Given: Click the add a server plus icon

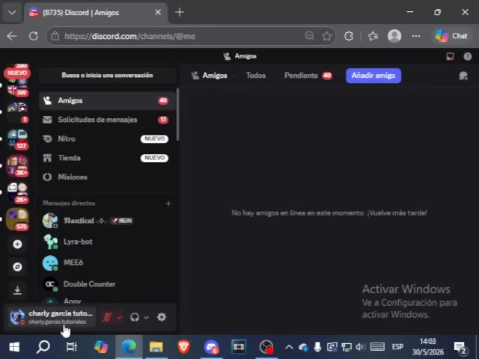Looking at the screenshot, I should click(x=17, y=245).
